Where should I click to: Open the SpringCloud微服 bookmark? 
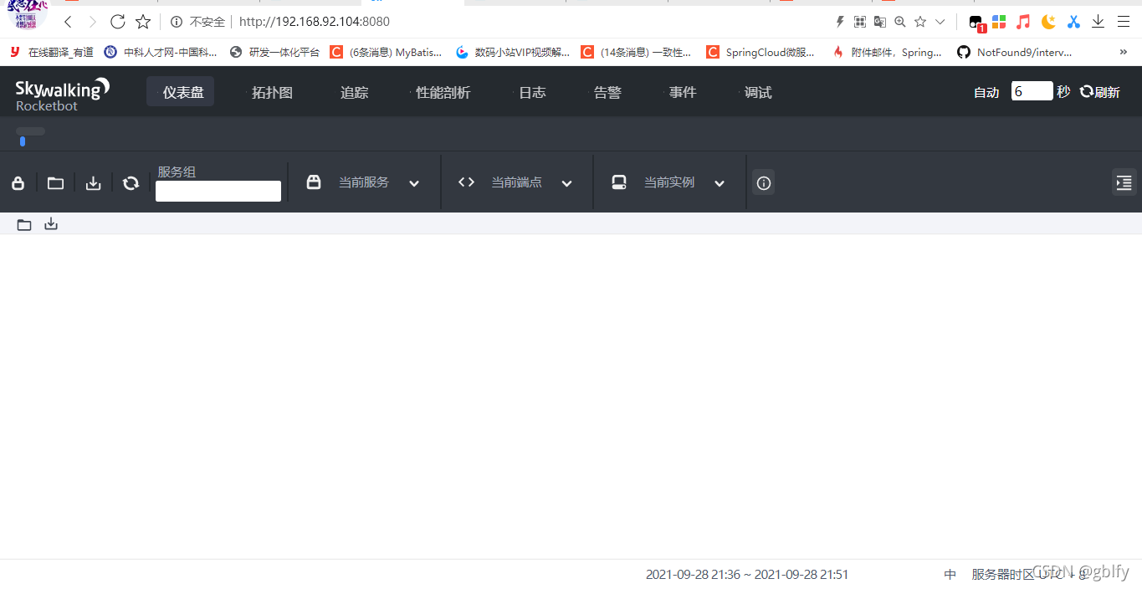760,52
